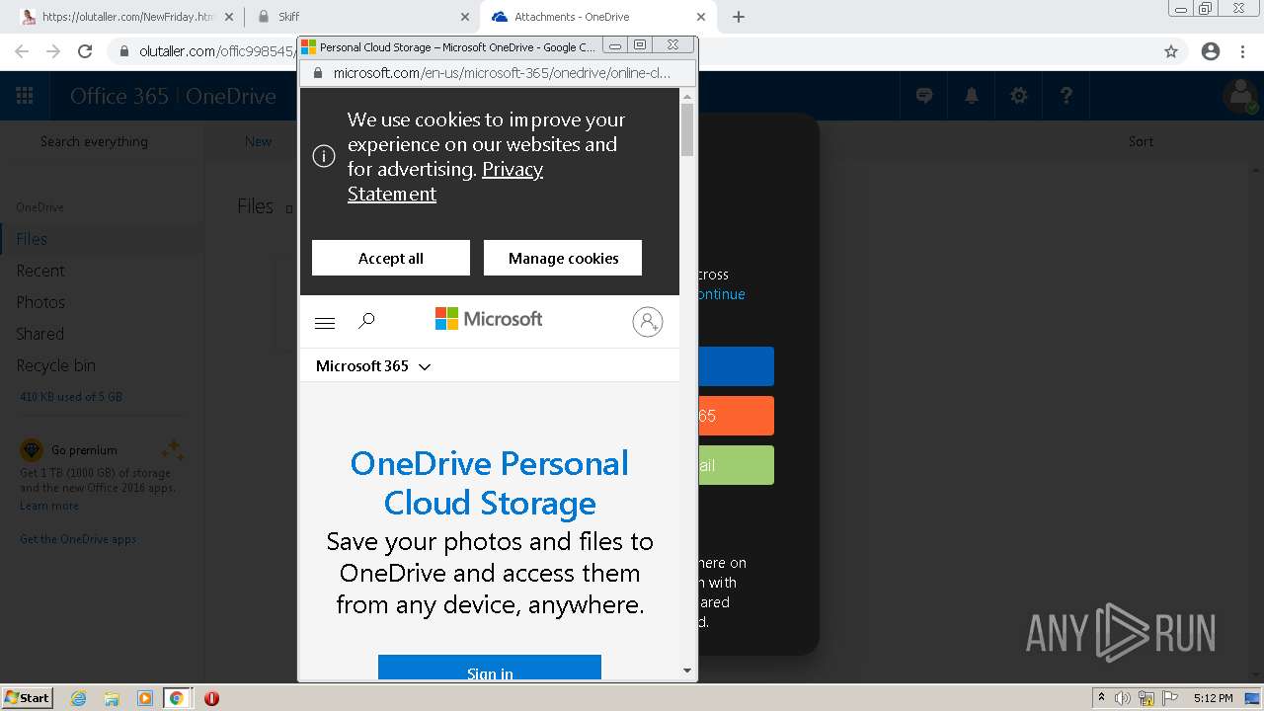Open the Privacy Statement link
The image size is (1264, 711).
pos(445,182)
